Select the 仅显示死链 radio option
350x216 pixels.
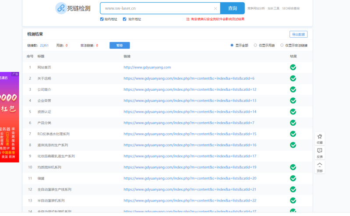255,45
